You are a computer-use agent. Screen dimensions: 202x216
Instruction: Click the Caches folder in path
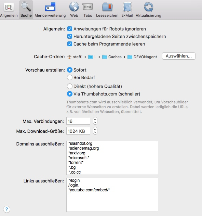(x=112, y=57)
